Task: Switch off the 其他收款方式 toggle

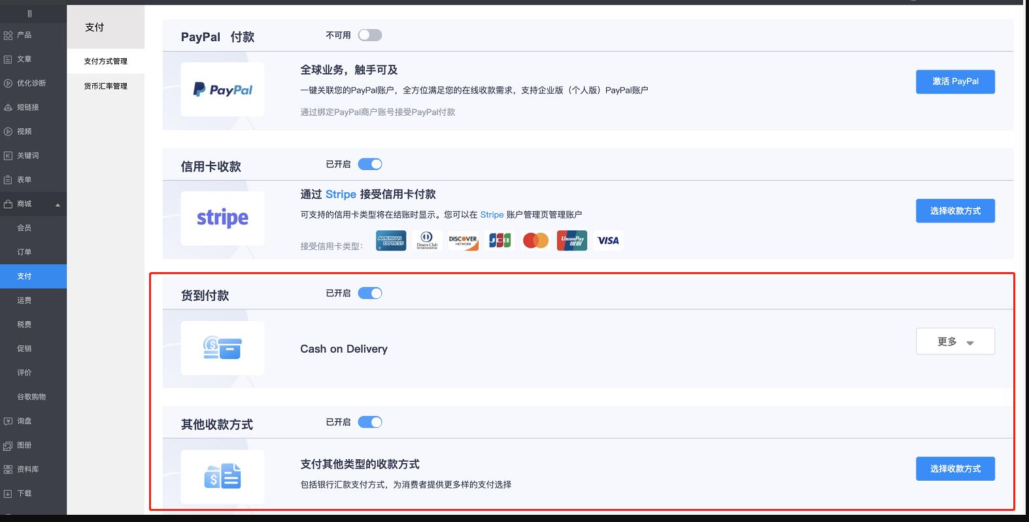Action: [x=370, y=422]
